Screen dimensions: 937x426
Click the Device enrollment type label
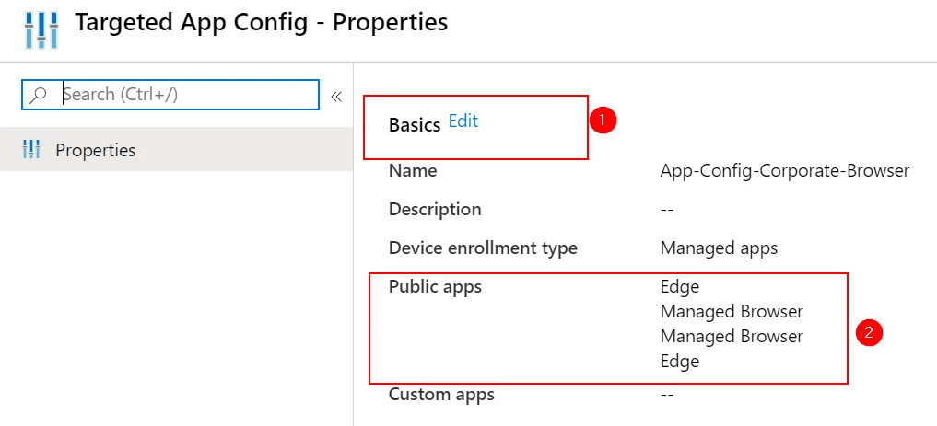tap(483, 248)
